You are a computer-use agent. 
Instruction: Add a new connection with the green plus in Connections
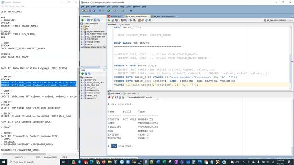[82, 20]
